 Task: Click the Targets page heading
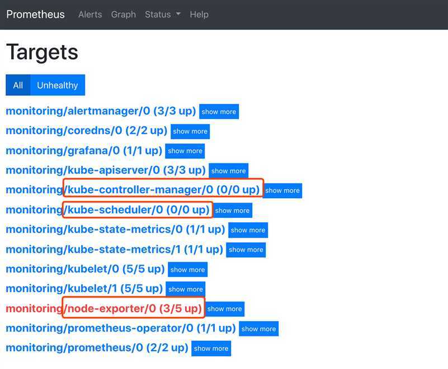click(42, 52)
